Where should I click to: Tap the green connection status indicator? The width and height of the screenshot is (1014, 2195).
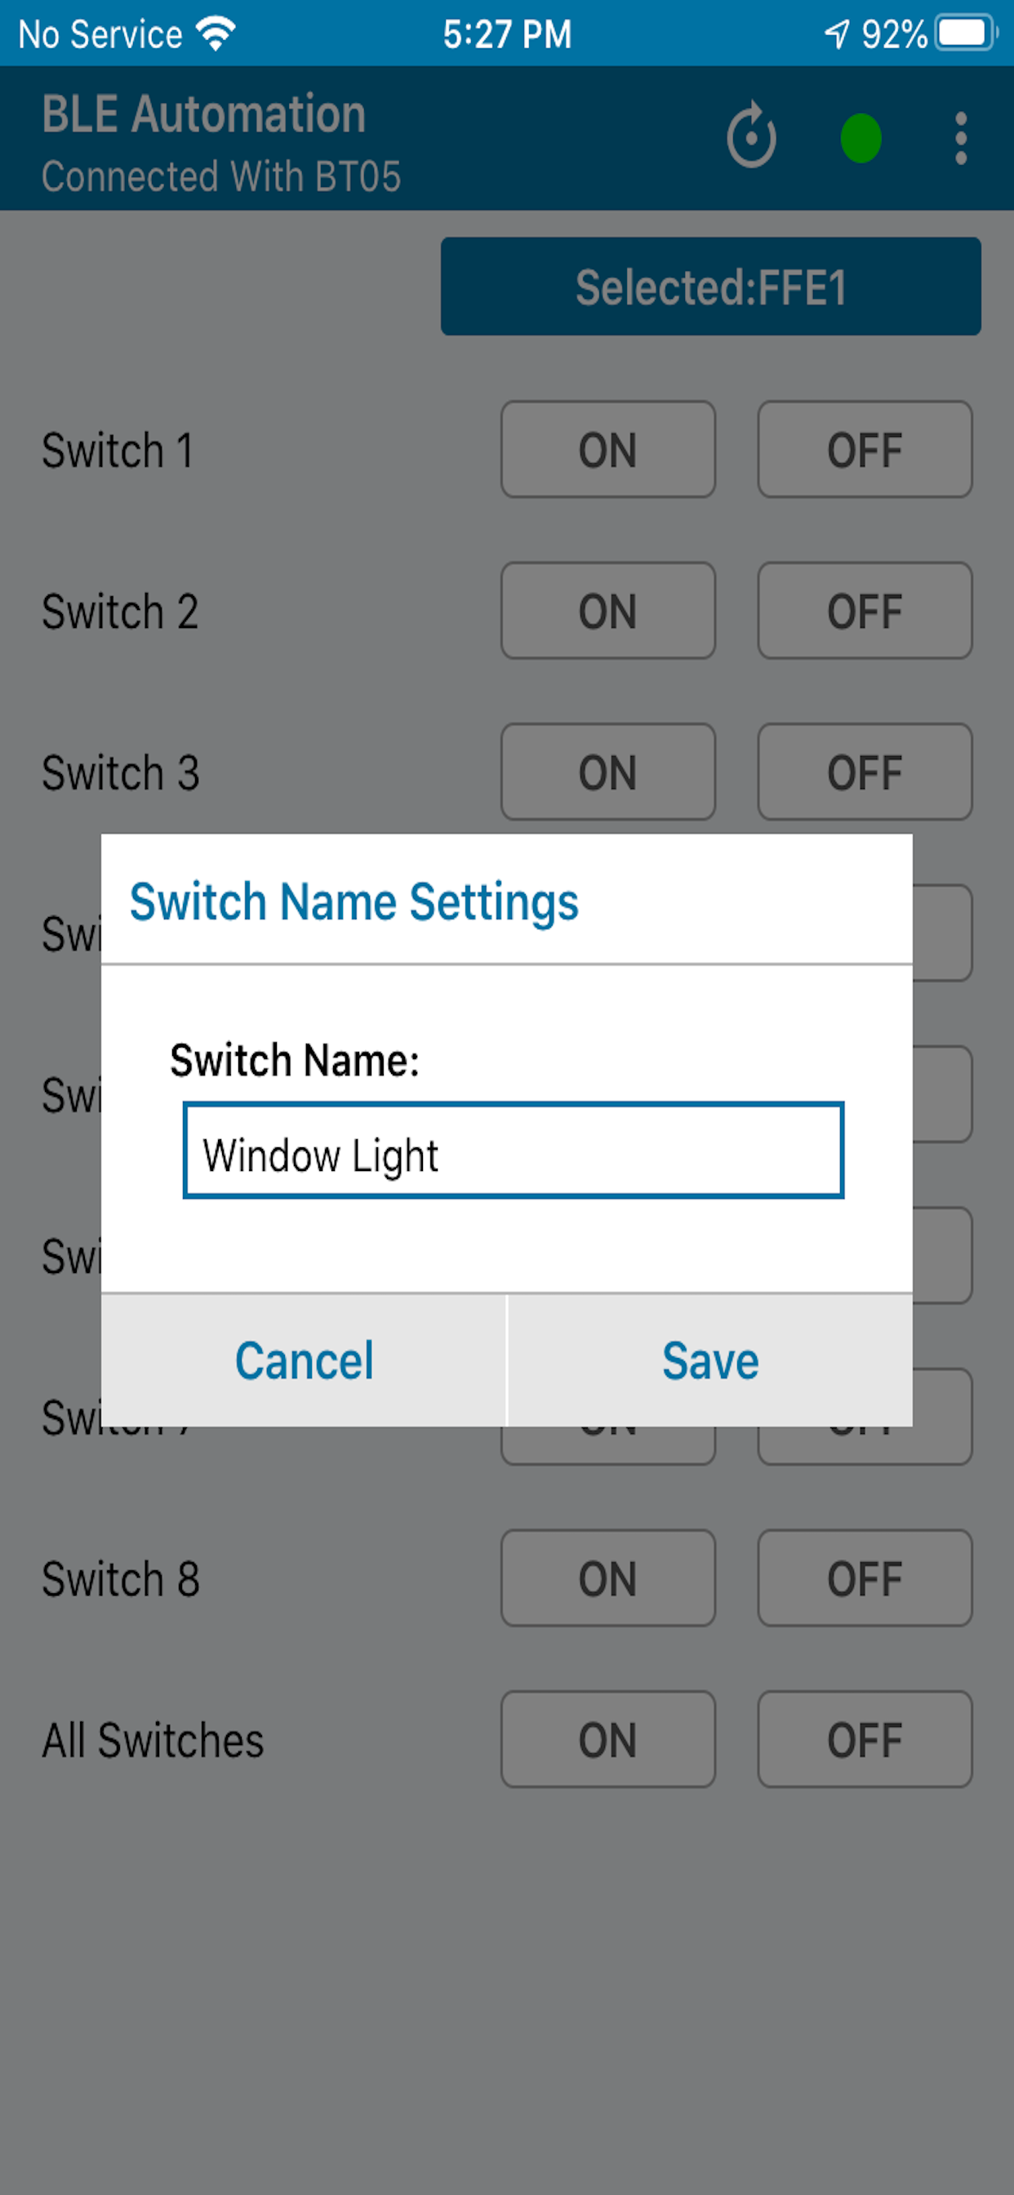click(861, 136)
